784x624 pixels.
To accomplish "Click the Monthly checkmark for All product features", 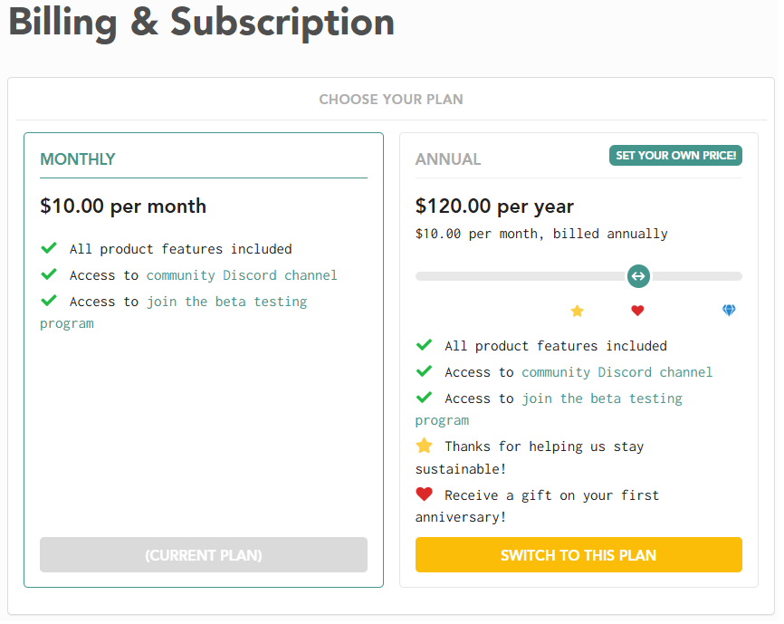I will [x=49, y=249].
